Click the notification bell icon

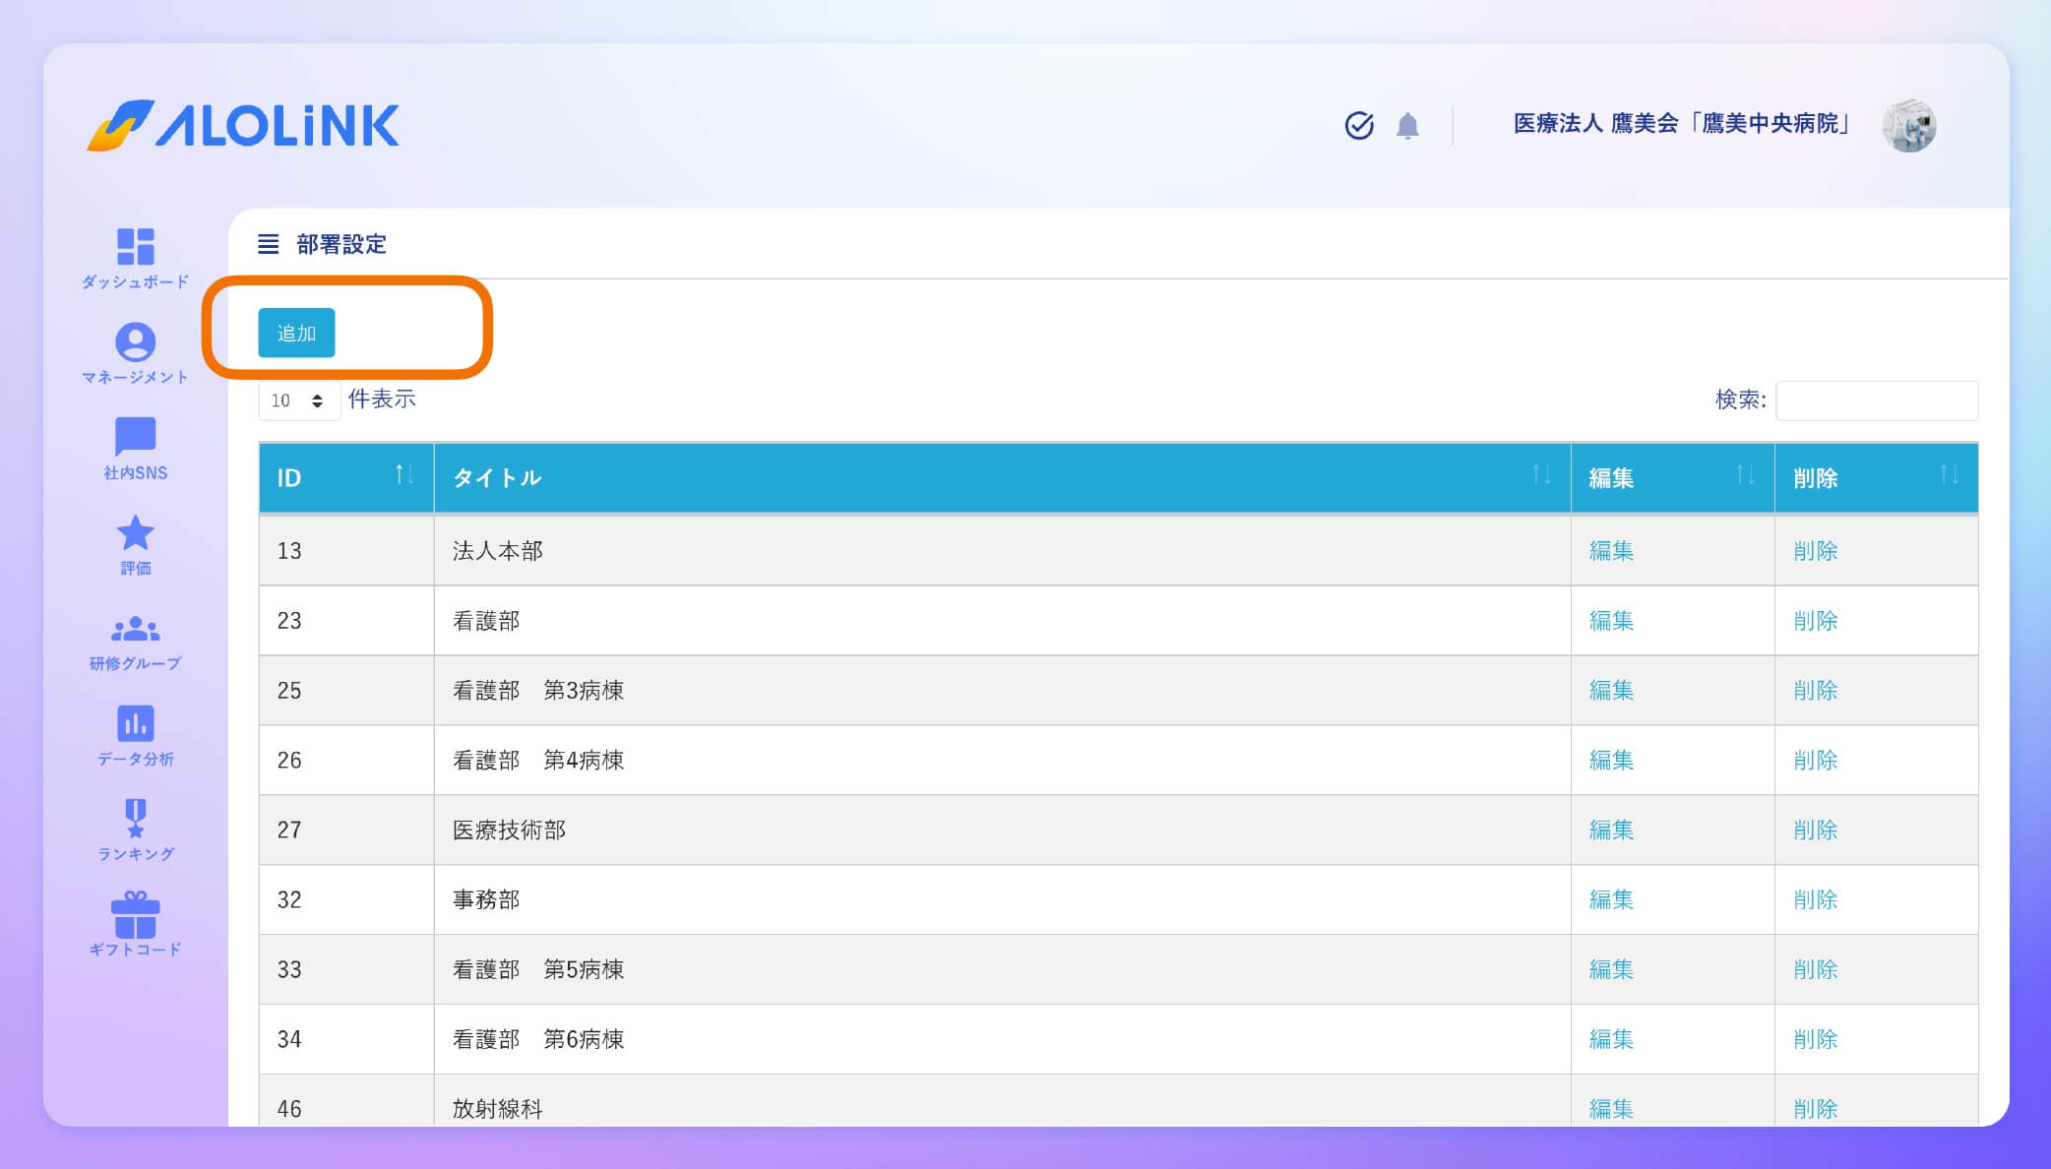[x=1407, y=126]
